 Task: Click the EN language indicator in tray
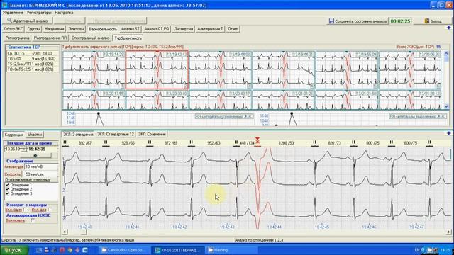pyautogui.click(x=417, y=250)
